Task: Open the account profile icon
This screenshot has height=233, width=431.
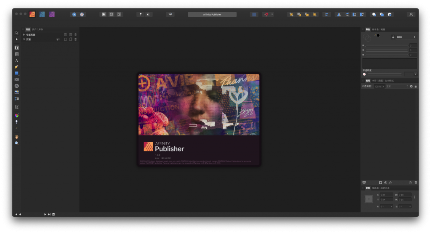Action: coord(411,15)
